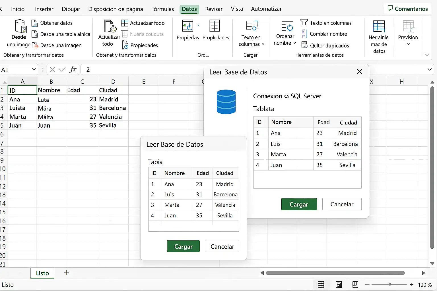
Task: Open the Name Box A1 dropdown
Action: 34,69
